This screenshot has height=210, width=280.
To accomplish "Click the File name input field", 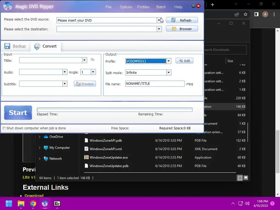I will tap(155, 84).
